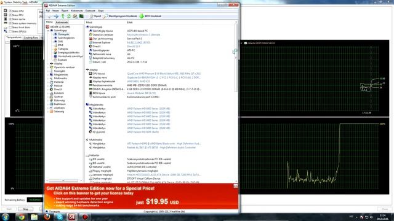Click the Kiszolgáló tree node icon
The image size is (394, 221).
(51, 71)
